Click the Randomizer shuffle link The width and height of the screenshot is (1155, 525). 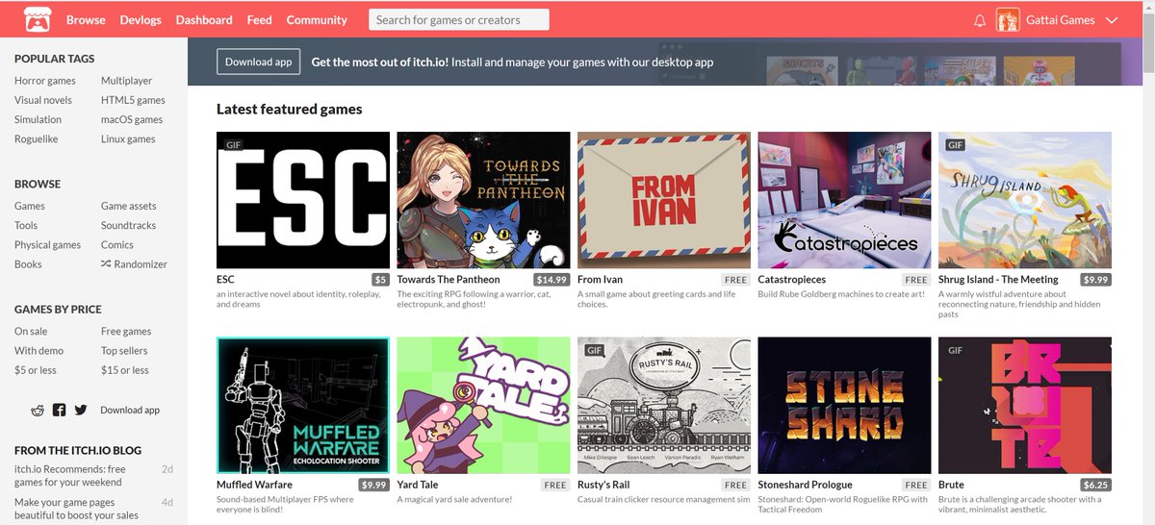[x=134, y=263]
